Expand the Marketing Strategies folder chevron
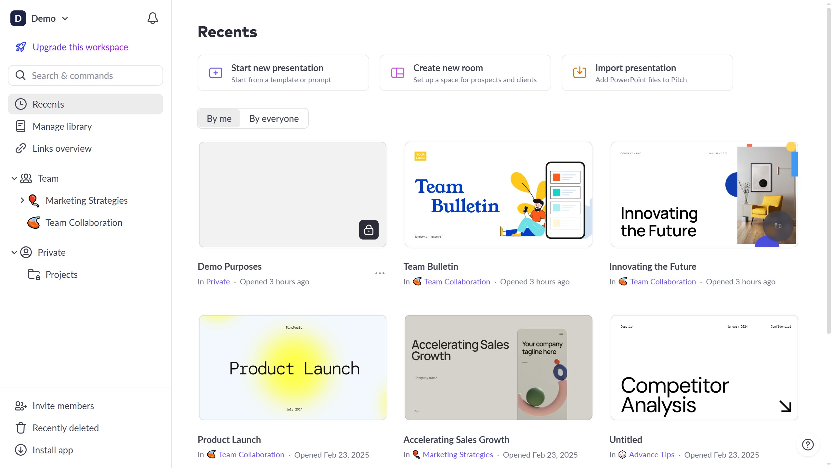Image resolution: width=832 pixels, height=468 pixels. tap(22, 200)
